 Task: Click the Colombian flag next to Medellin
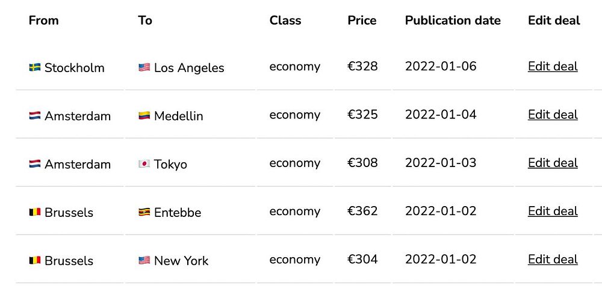tap(144, 116)
